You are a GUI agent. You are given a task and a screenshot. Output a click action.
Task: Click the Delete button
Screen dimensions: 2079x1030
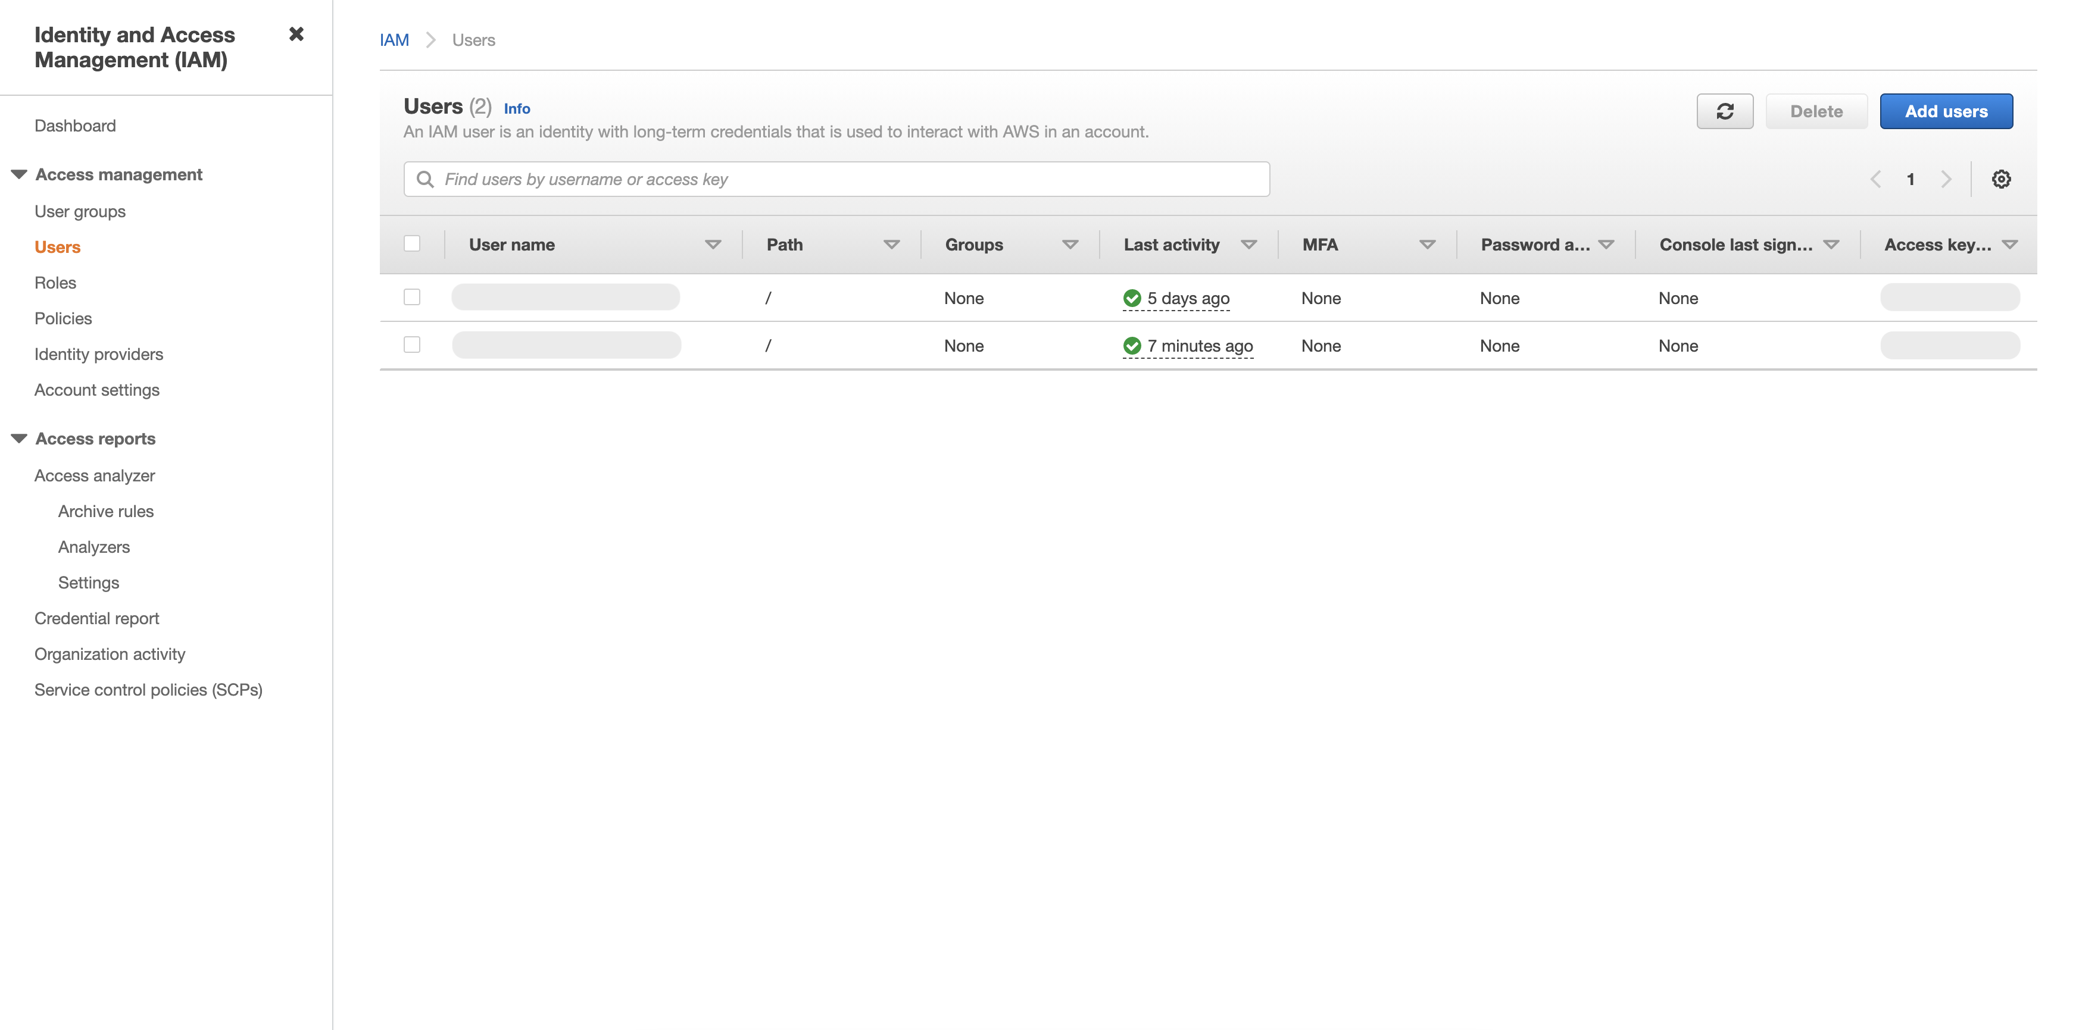point(1816,111)
